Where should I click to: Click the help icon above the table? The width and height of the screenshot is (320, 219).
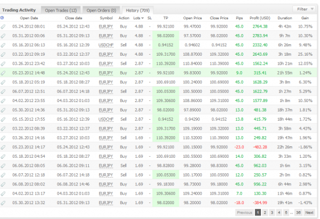coord(2,18)
